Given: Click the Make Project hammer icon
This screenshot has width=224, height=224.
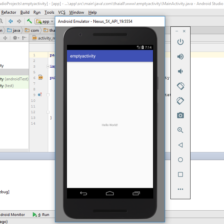Looking at the screenshot, I should (29, 21).
